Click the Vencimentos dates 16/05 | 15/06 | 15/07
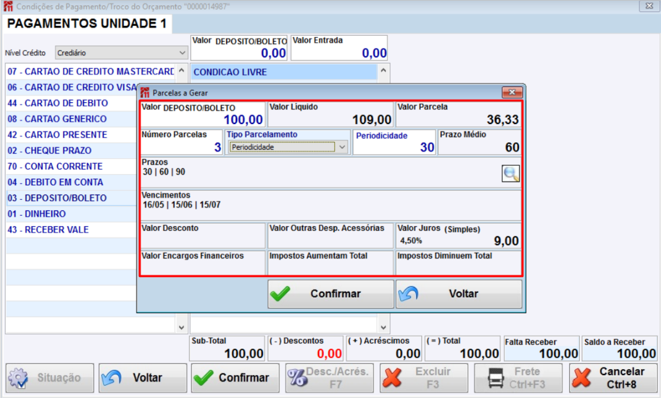The width and height of the screenshot is (661, 398). point(182,205)
